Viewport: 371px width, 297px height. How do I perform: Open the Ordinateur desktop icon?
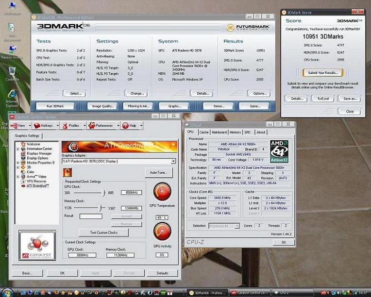12,9
